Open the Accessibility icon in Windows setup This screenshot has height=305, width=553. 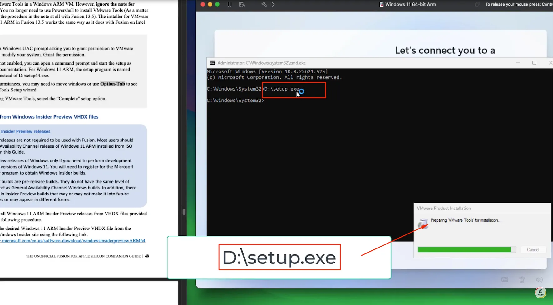(522, 280)
